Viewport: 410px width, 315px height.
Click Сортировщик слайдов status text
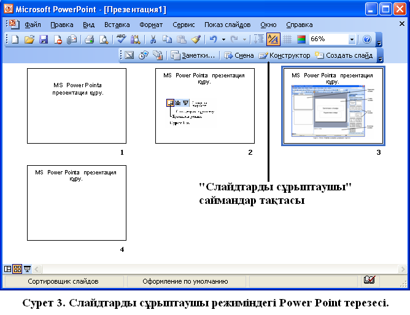coord(63,281)
